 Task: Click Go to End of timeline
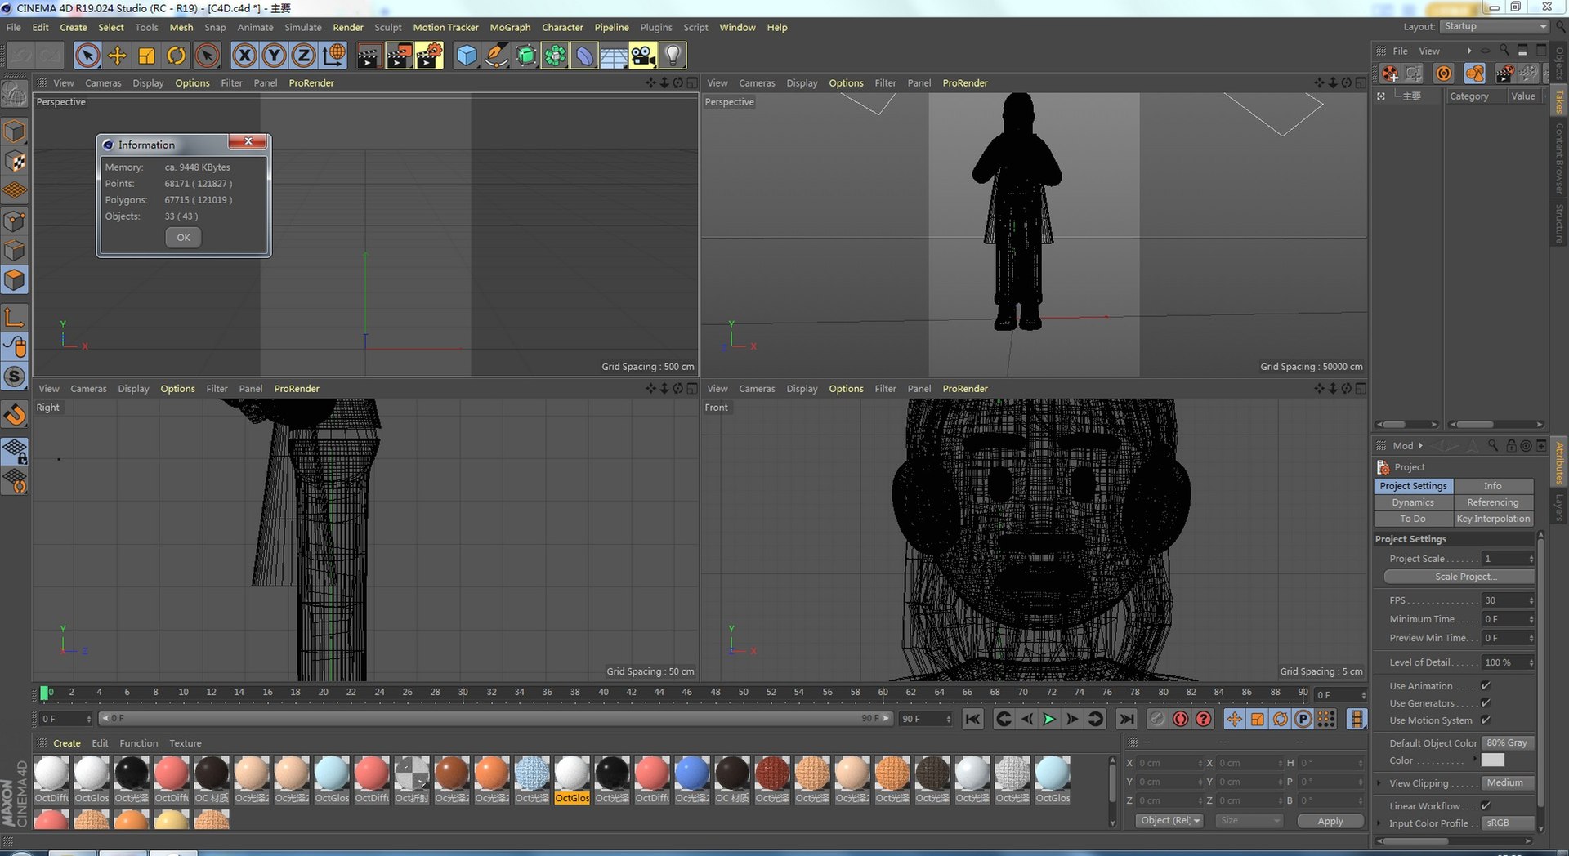(1127, 719)
